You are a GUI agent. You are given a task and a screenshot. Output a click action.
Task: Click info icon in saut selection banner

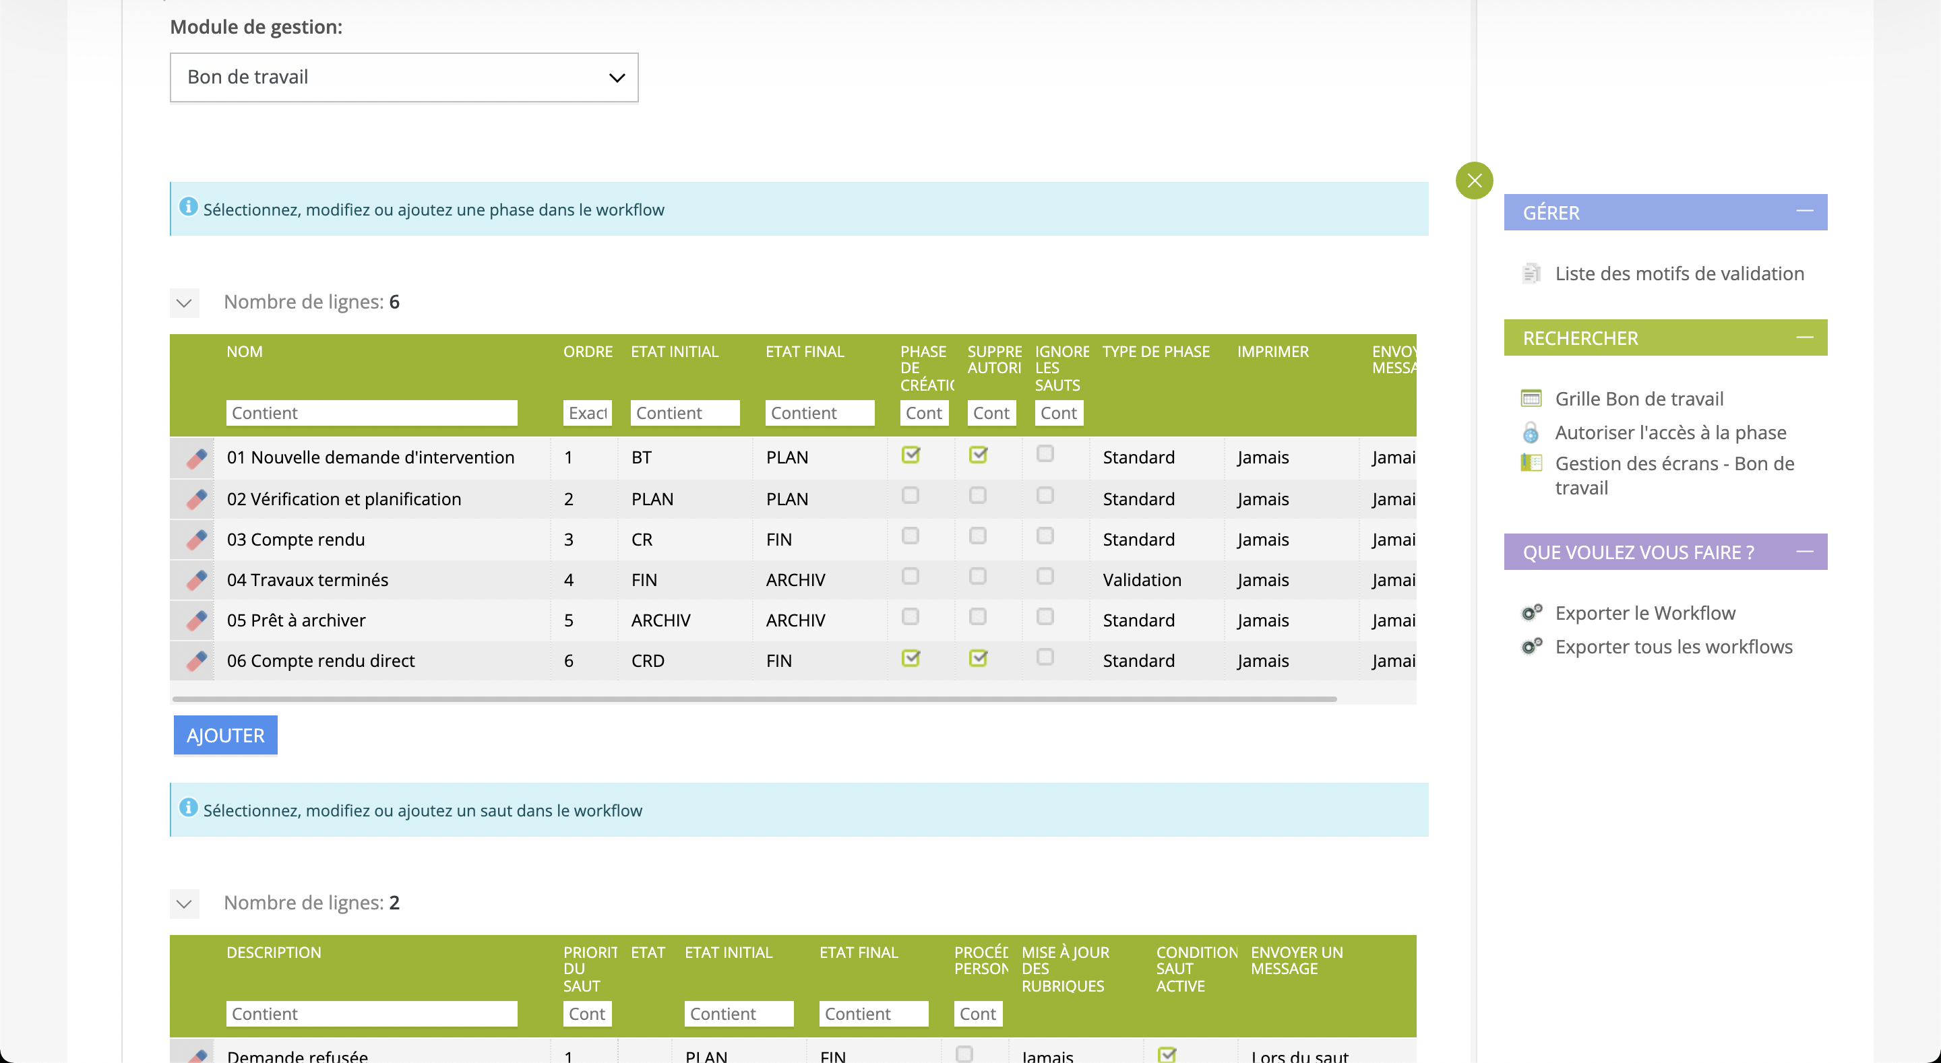[189, 808]
